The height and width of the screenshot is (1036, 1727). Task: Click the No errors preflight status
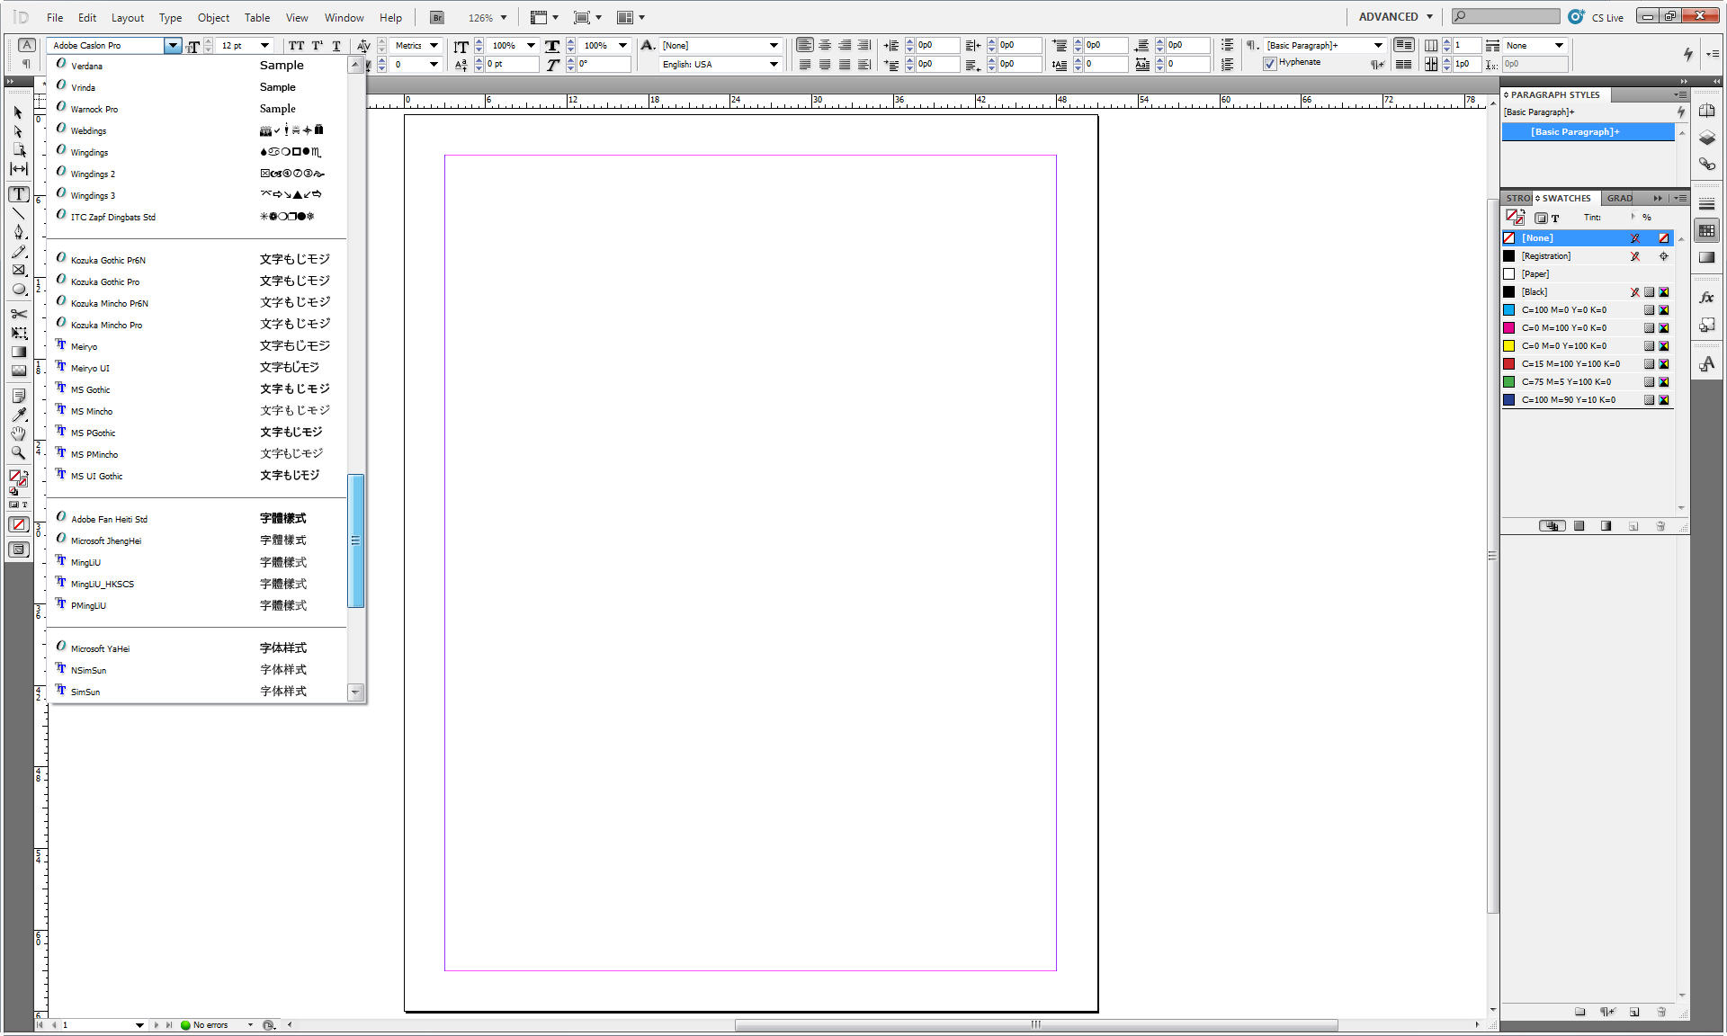pos(210,1024)
